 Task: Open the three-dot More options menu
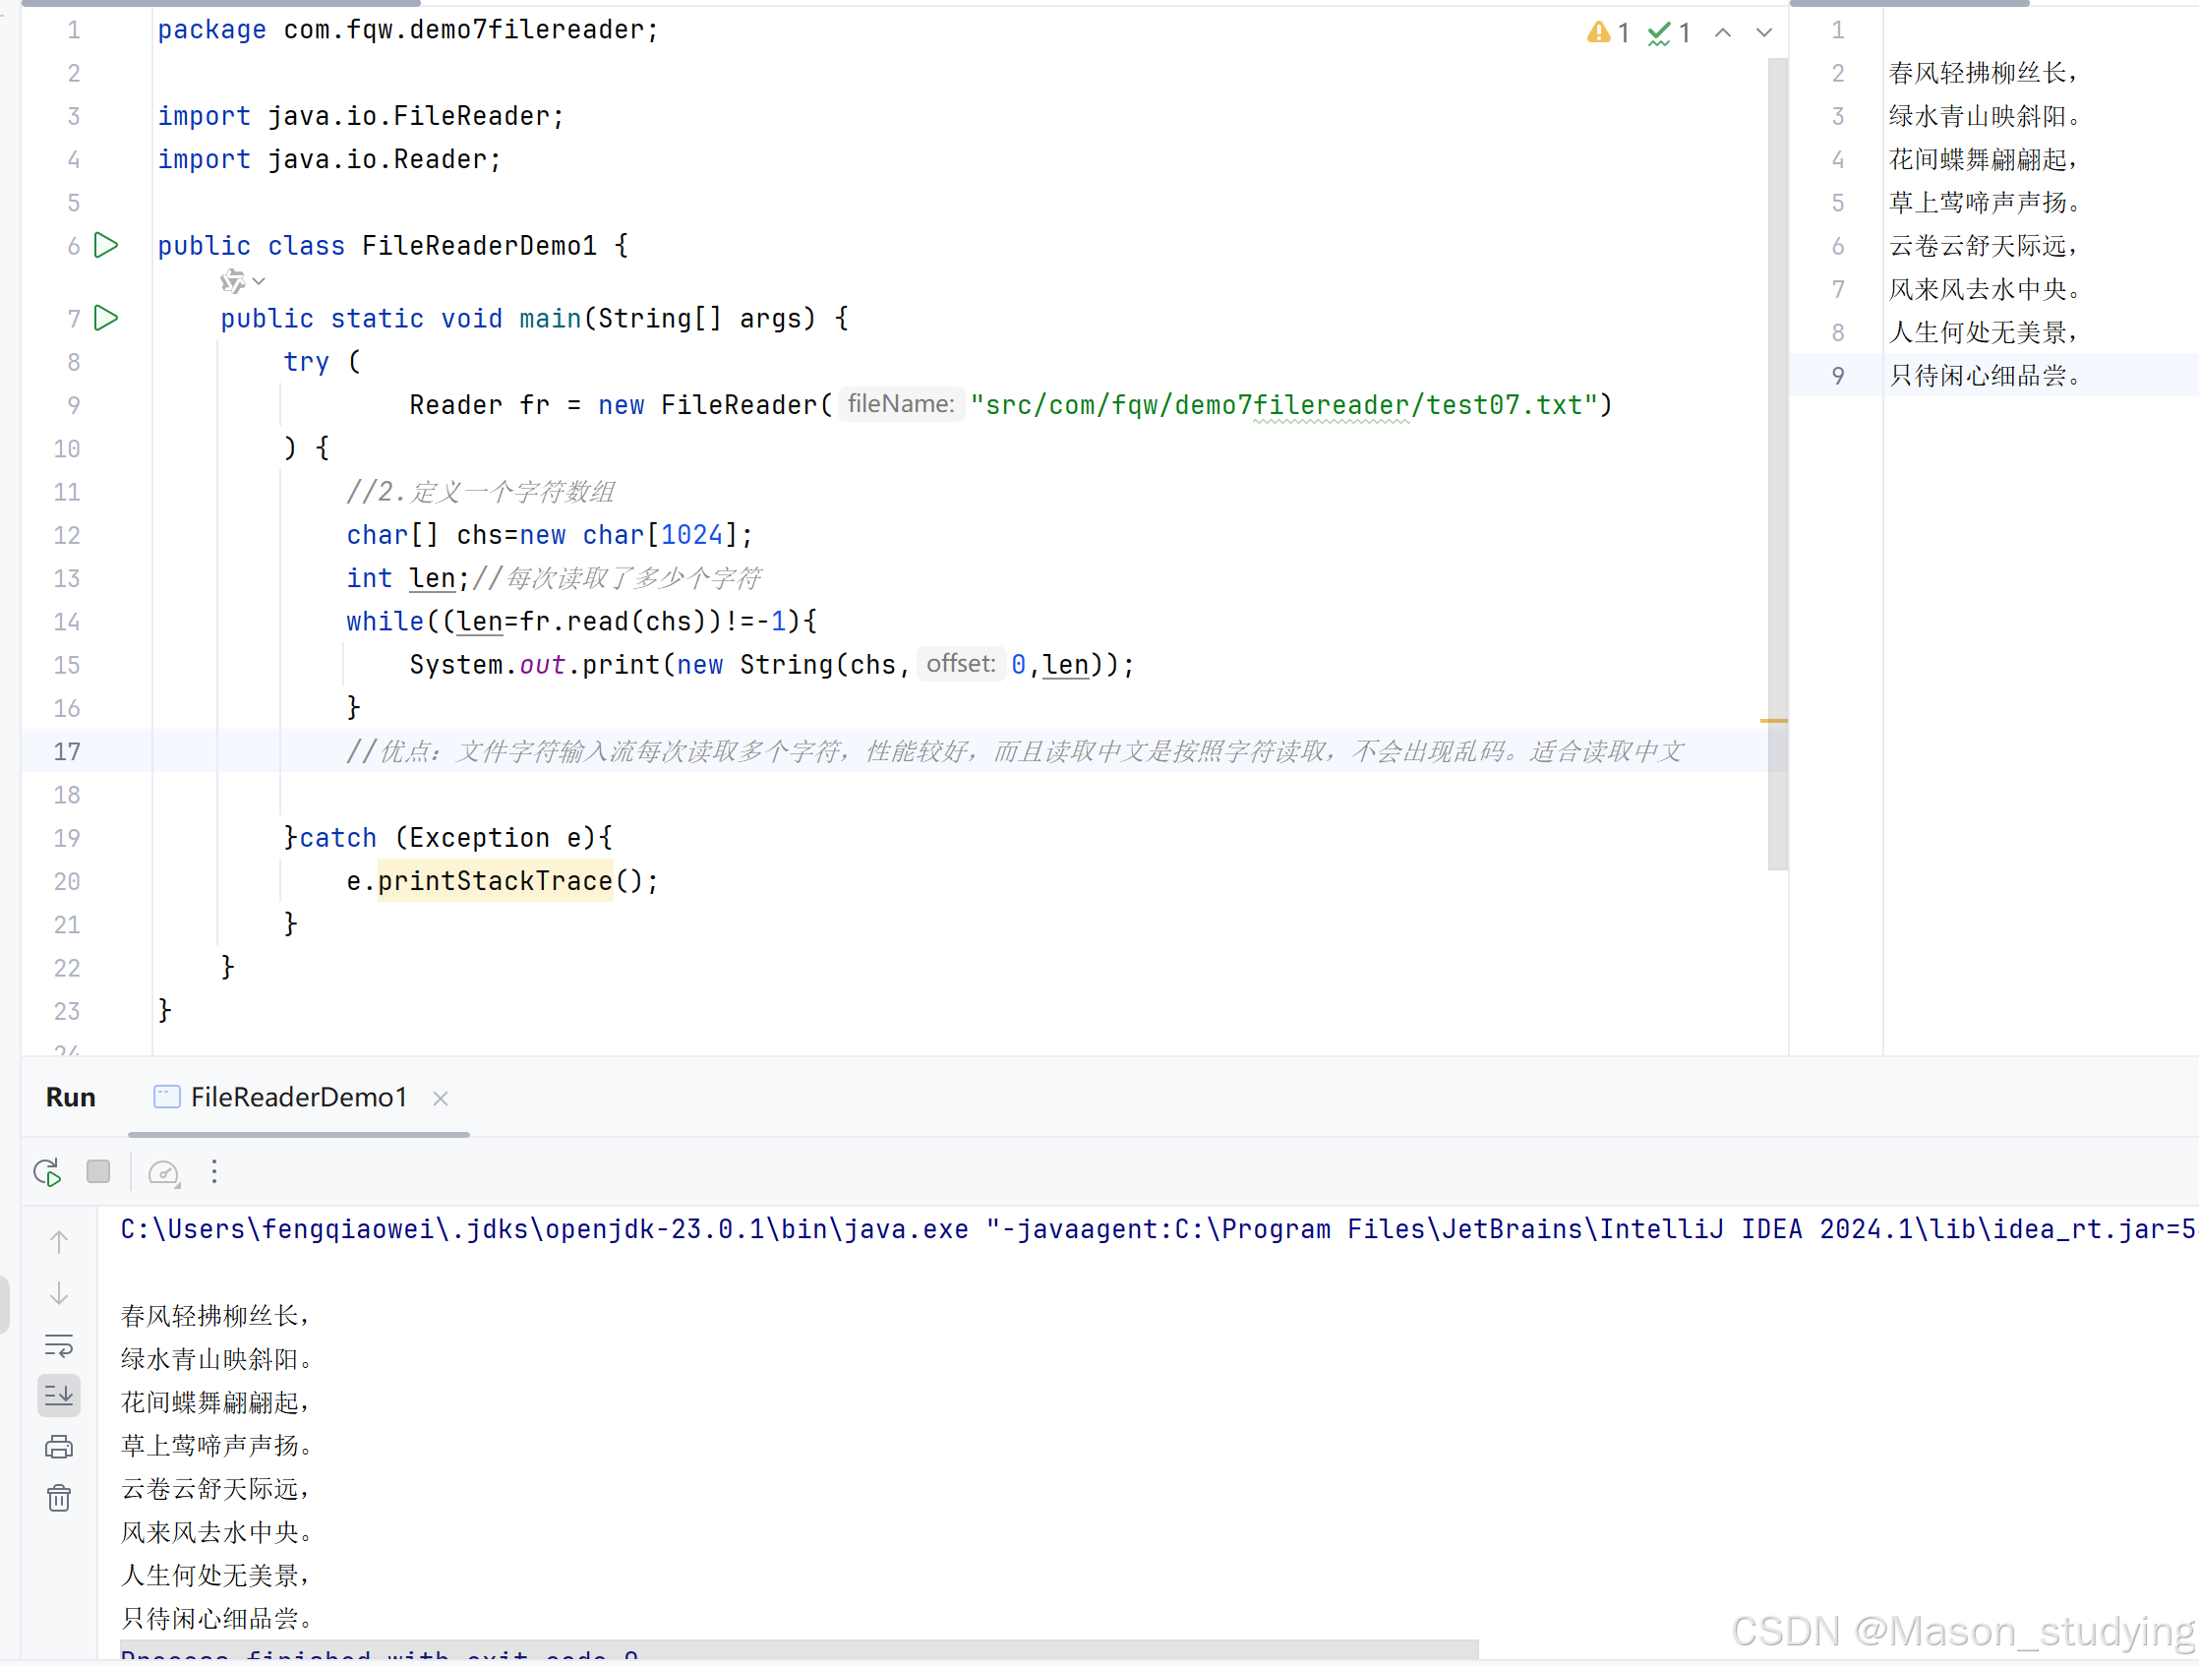pyautogui.click(x=213, y=1173)
